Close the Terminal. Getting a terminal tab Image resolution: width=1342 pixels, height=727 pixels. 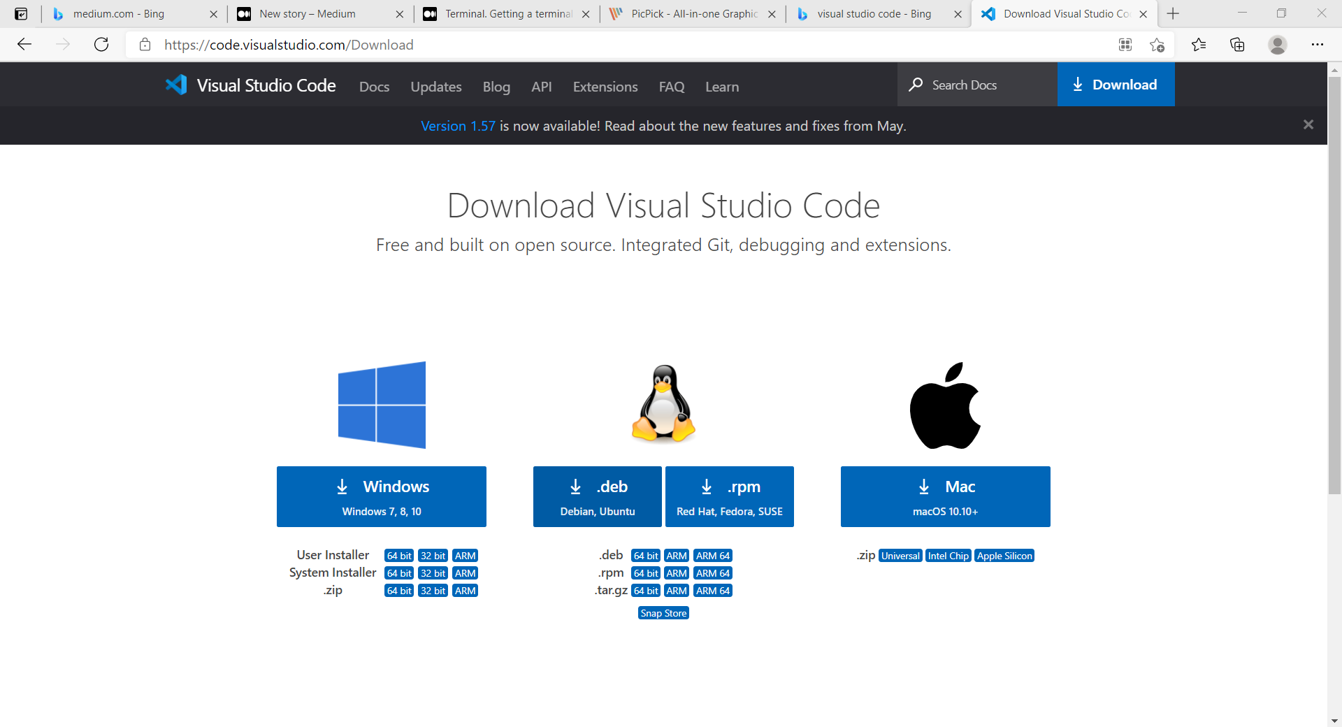[586, 14]
